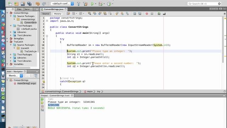Collapse the trycatch package node
Image resolution: width=227 pixels, height=128 pixels.
[14, 48]
